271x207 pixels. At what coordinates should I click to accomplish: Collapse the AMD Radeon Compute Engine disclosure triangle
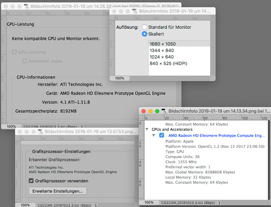click(153, 135)
